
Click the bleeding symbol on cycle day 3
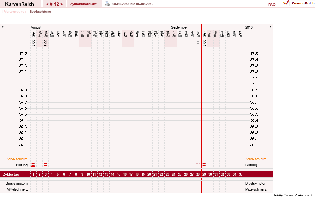[x=46, y=164]
